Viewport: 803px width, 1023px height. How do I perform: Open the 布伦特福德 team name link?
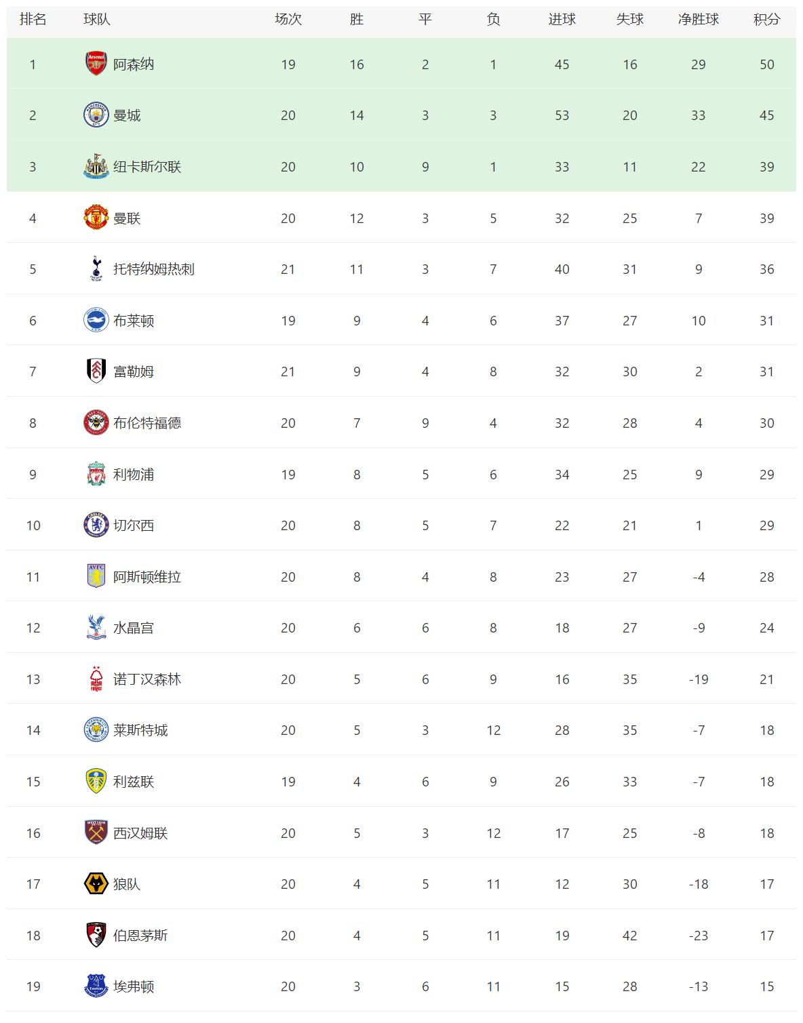coord(147,423)
